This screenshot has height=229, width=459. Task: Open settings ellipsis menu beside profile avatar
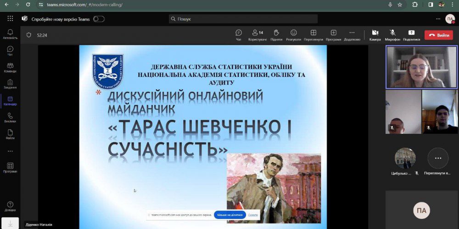438,19
